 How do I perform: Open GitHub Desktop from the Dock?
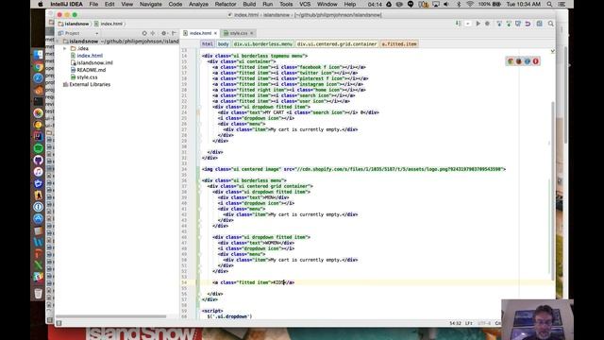click(38, 160)
